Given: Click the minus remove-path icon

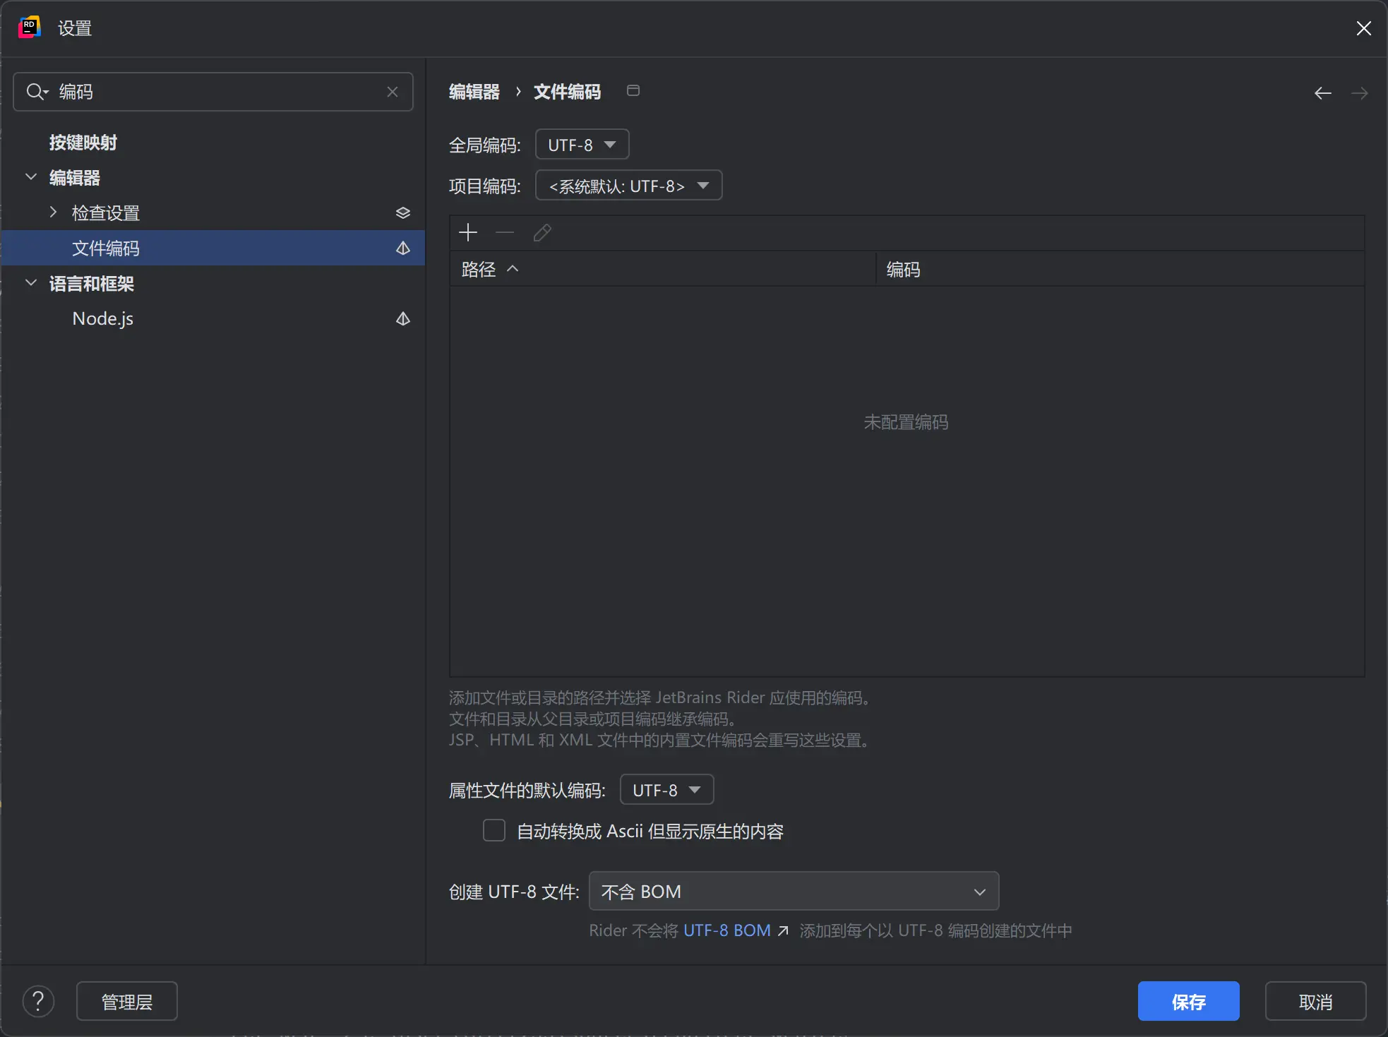Looking at the screenshot, I should coord(505,232).
